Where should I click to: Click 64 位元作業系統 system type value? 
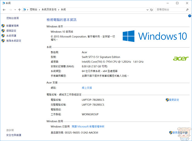click(x=100, y=71)
